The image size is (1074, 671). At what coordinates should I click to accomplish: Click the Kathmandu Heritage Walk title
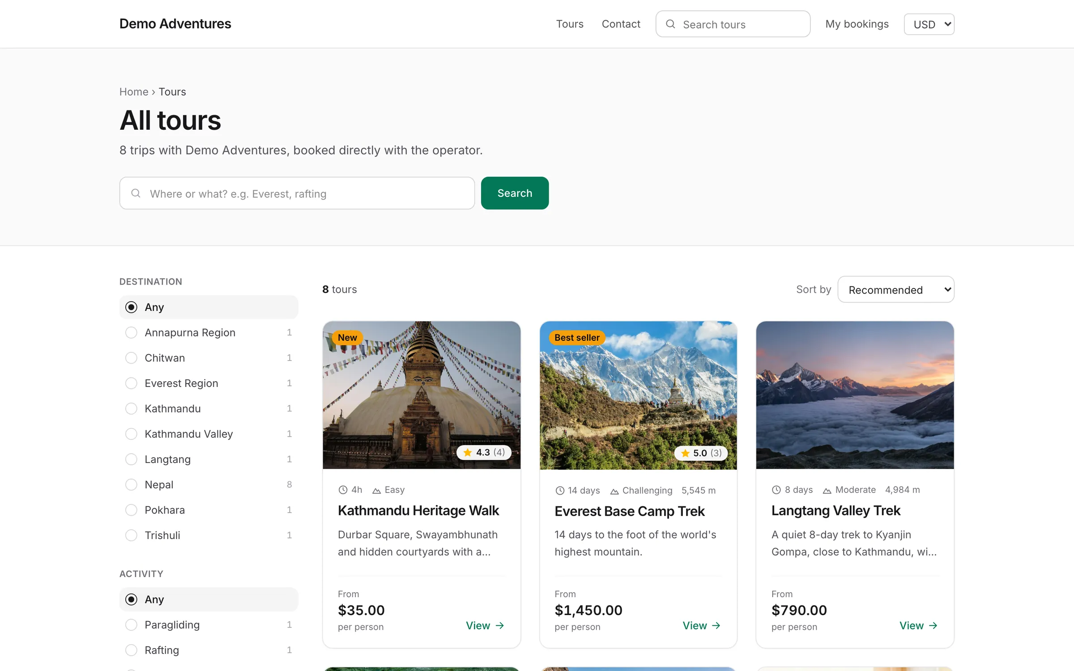[418, 511]
